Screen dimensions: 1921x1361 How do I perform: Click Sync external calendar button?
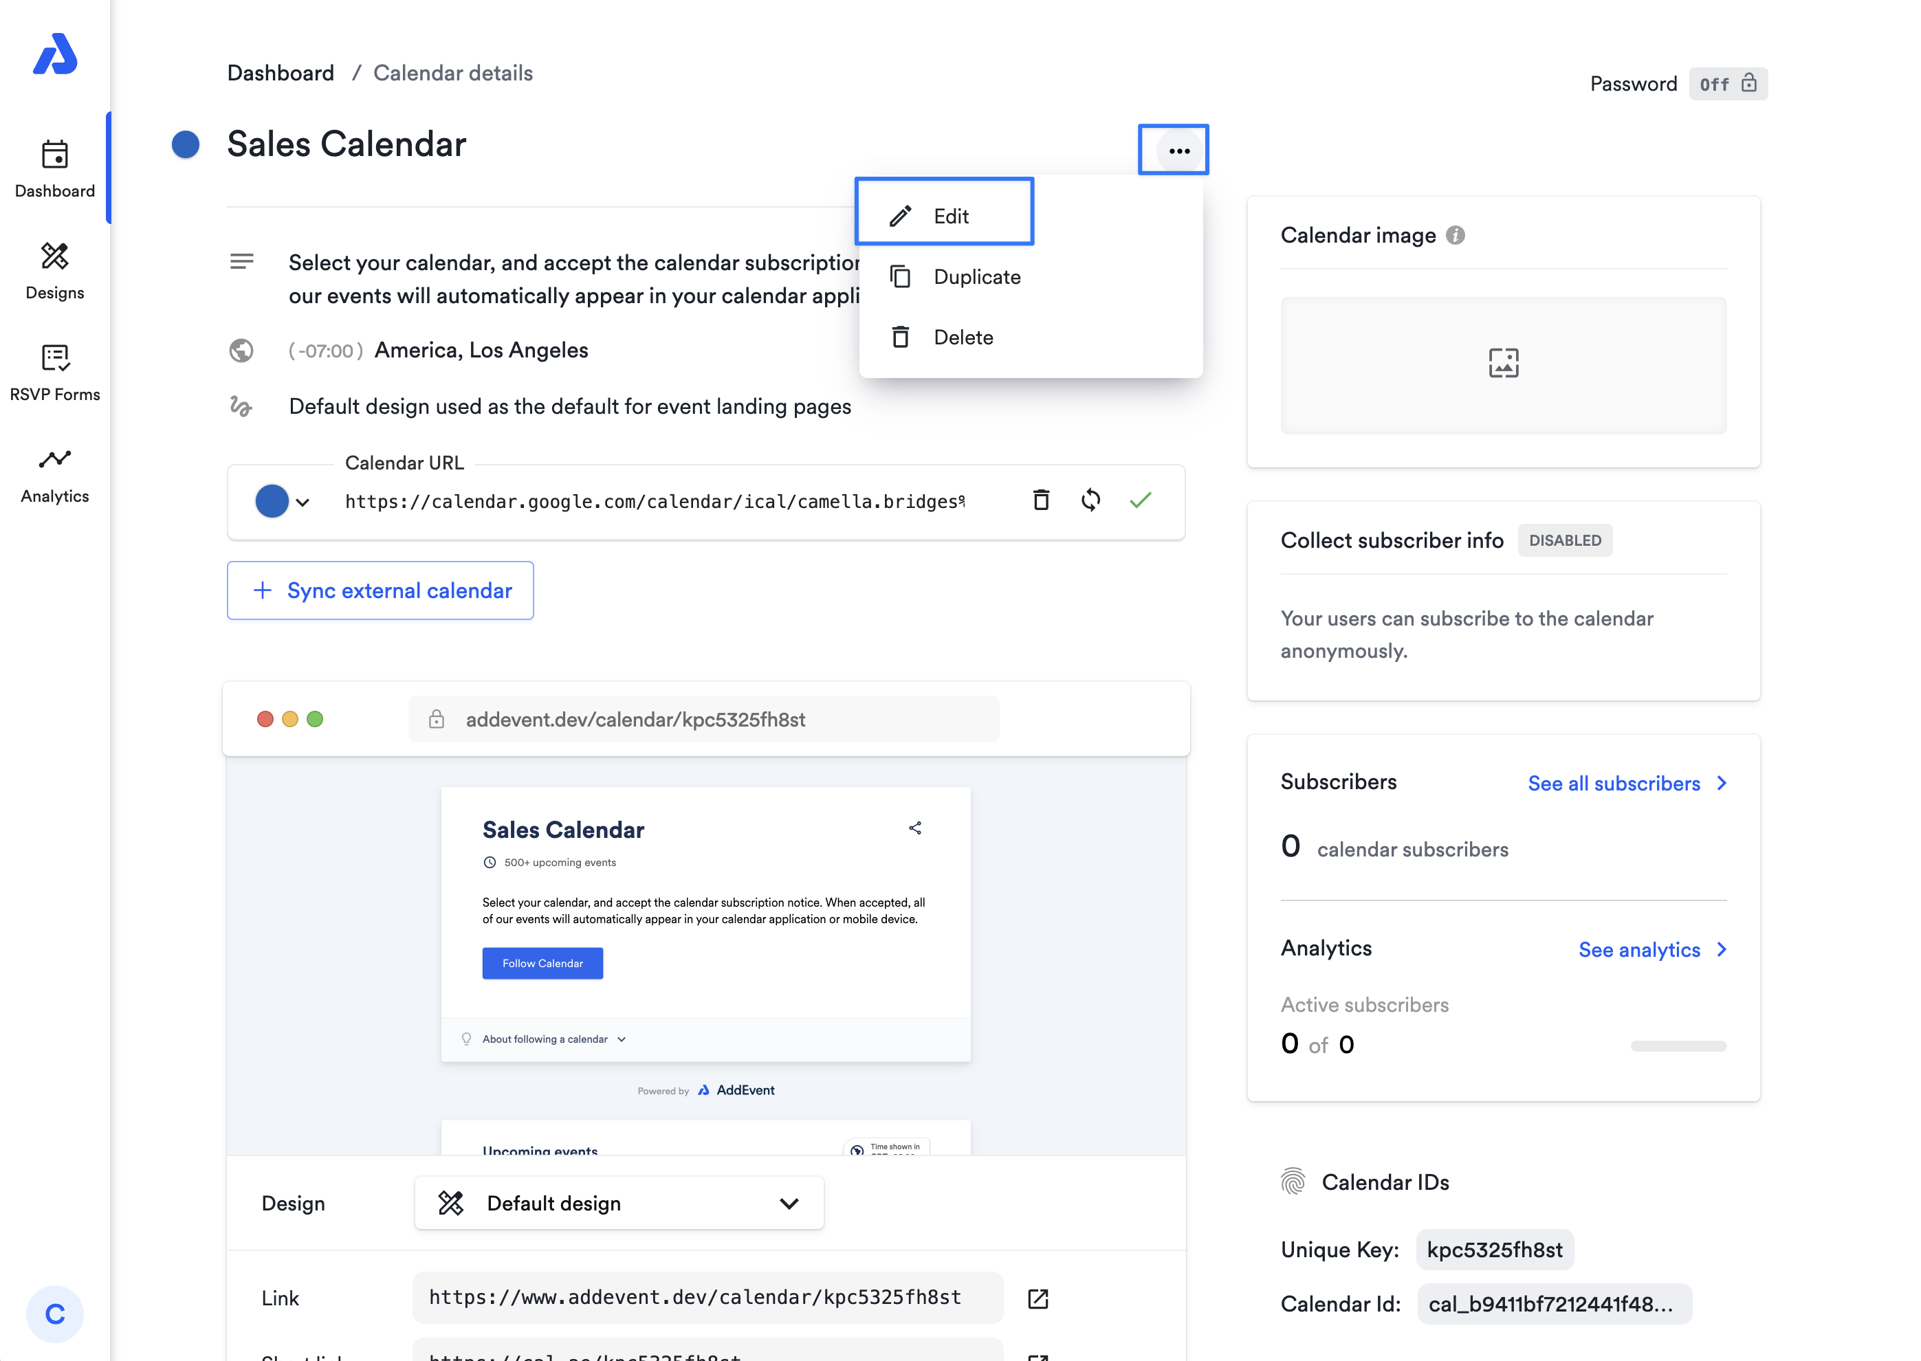380,591
